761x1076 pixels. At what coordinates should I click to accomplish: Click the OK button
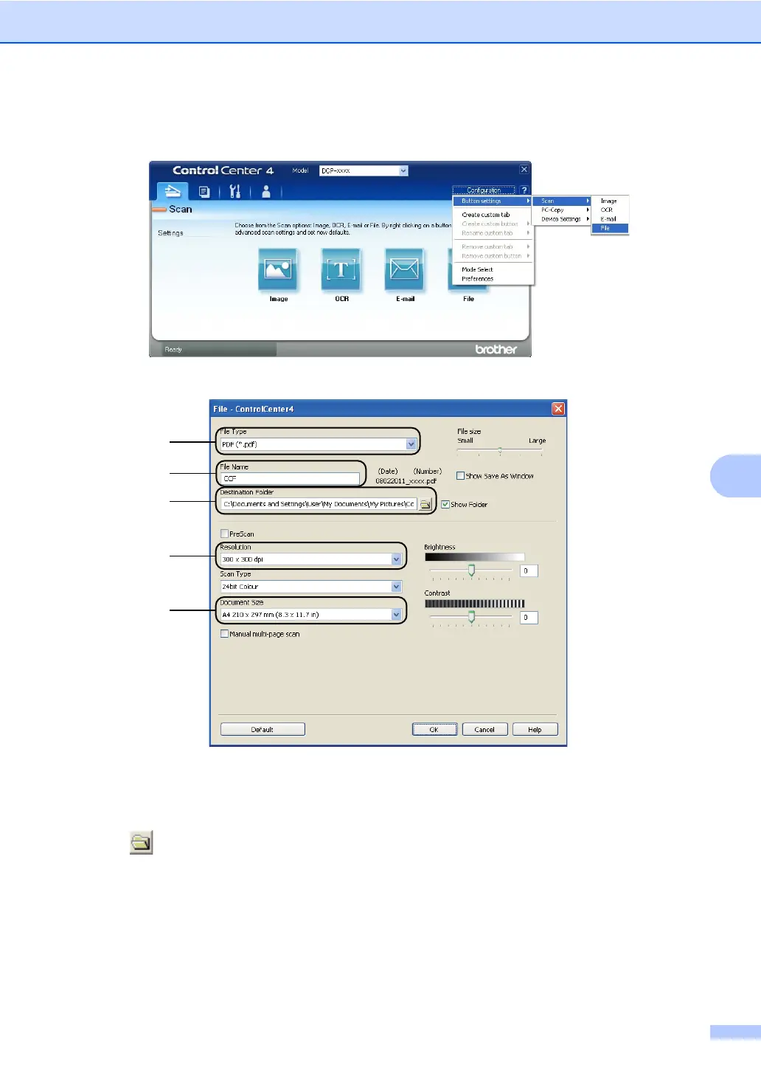(x=434, y=729)
